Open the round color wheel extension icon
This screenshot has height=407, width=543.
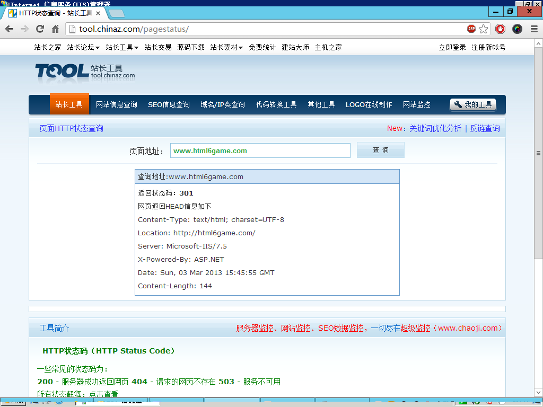click(x=517, y=29)
